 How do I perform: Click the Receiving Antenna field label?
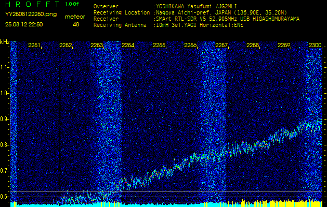[x=120, y=25]
